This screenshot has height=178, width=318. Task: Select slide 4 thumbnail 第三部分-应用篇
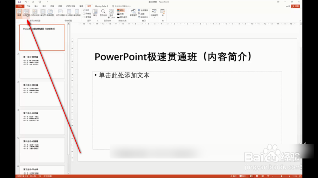pos(42,122)
